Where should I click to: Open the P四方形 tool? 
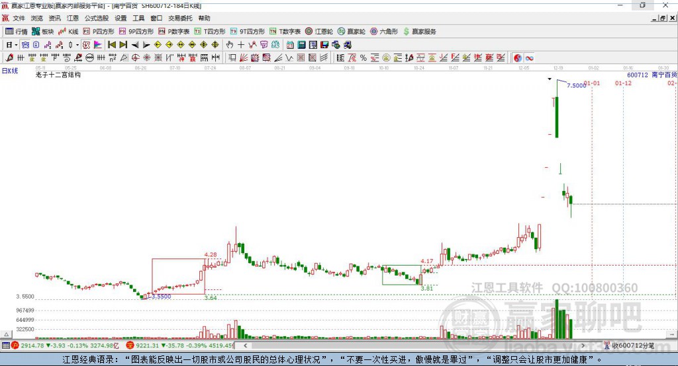click(x=99, y=32)
